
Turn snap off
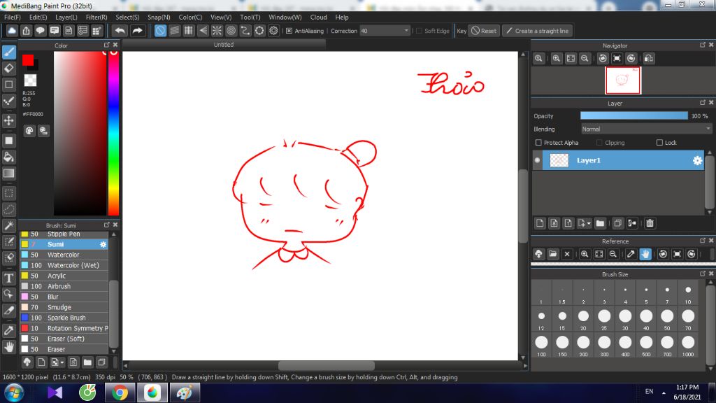[160, 31]
